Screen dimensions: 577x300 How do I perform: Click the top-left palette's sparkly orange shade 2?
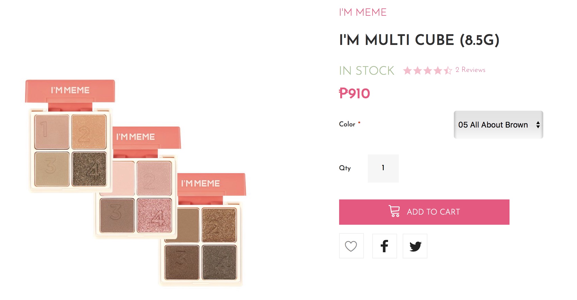coord(89,132)
